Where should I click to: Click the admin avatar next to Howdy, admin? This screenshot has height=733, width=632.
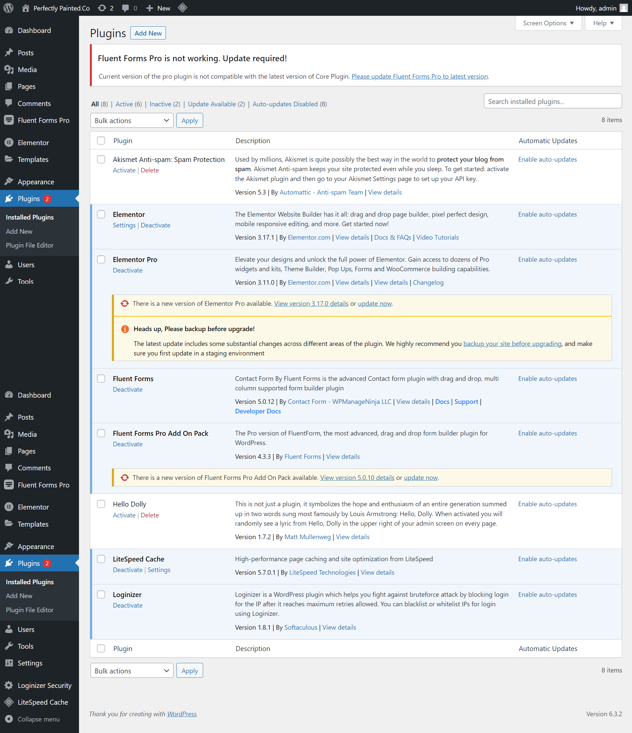[x=624, y=8]
